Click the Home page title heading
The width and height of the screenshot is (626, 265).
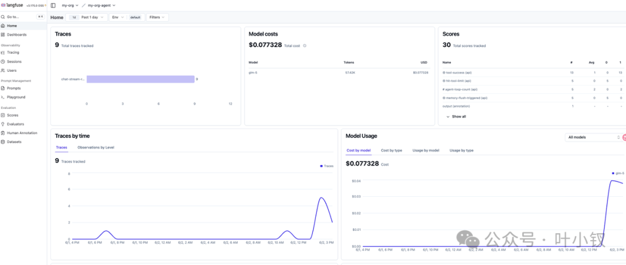click(57, 17)
